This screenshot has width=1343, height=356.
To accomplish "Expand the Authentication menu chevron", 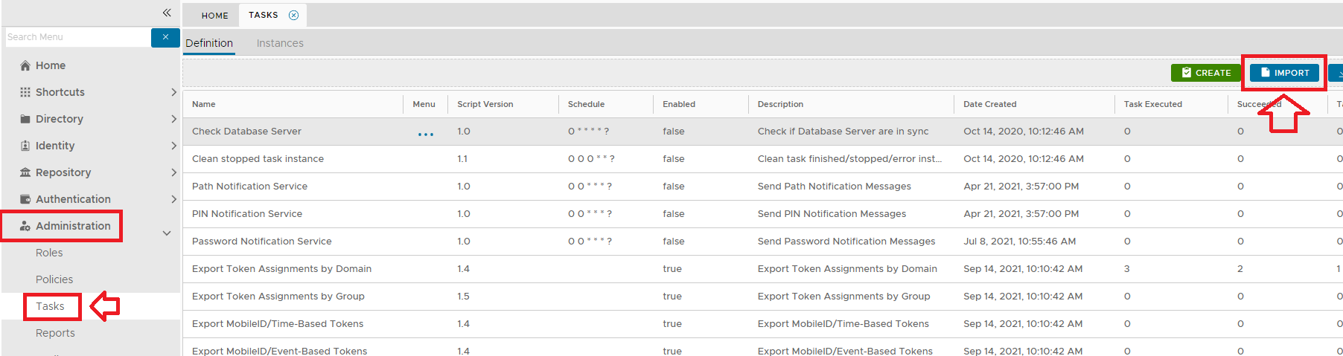I will tap(173, 199).
